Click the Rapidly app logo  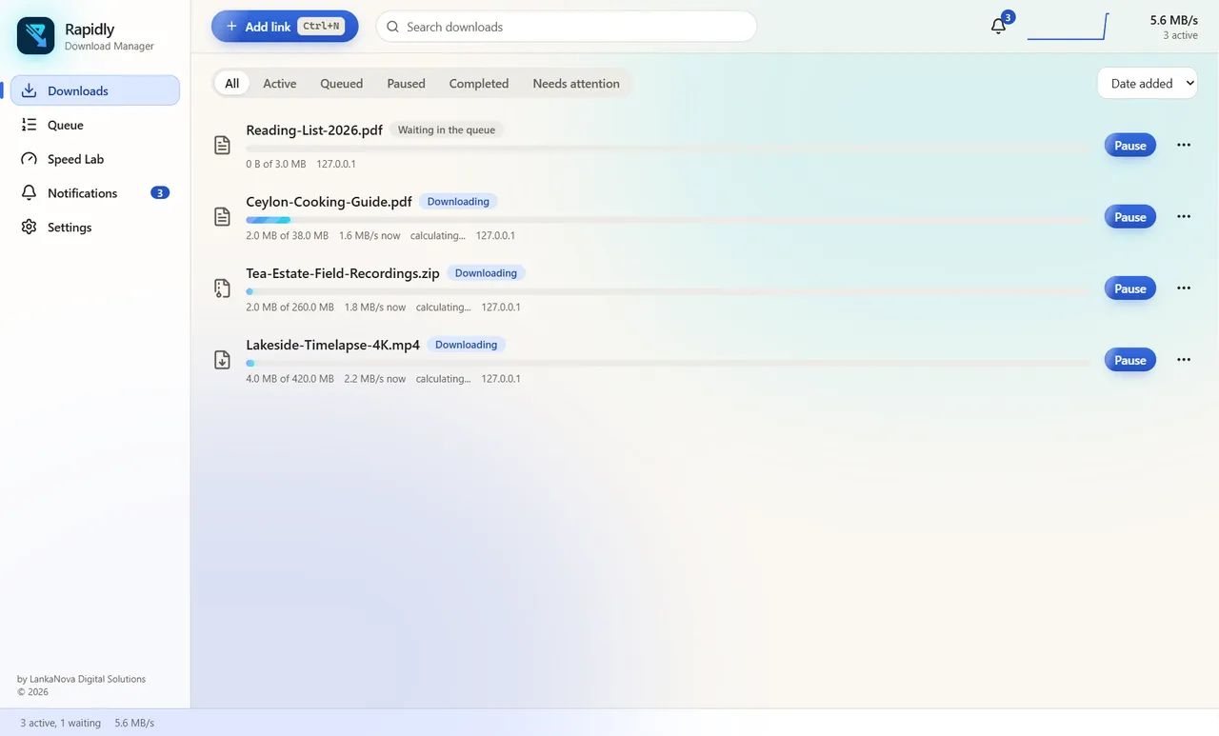pyautogui.click(x=35, y=36)
